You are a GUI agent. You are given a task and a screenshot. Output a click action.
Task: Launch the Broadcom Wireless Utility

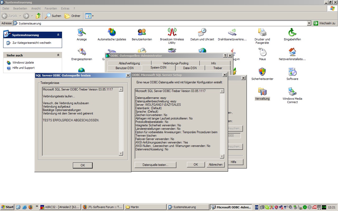point(172,32)
